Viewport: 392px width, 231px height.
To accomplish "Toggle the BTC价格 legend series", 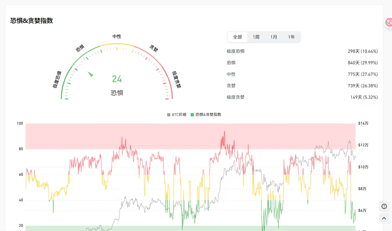I will click(x=177, y=115).
